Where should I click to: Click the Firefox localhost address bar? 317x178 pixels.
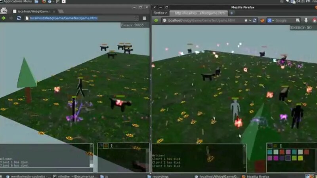click(x=201, y=21)
